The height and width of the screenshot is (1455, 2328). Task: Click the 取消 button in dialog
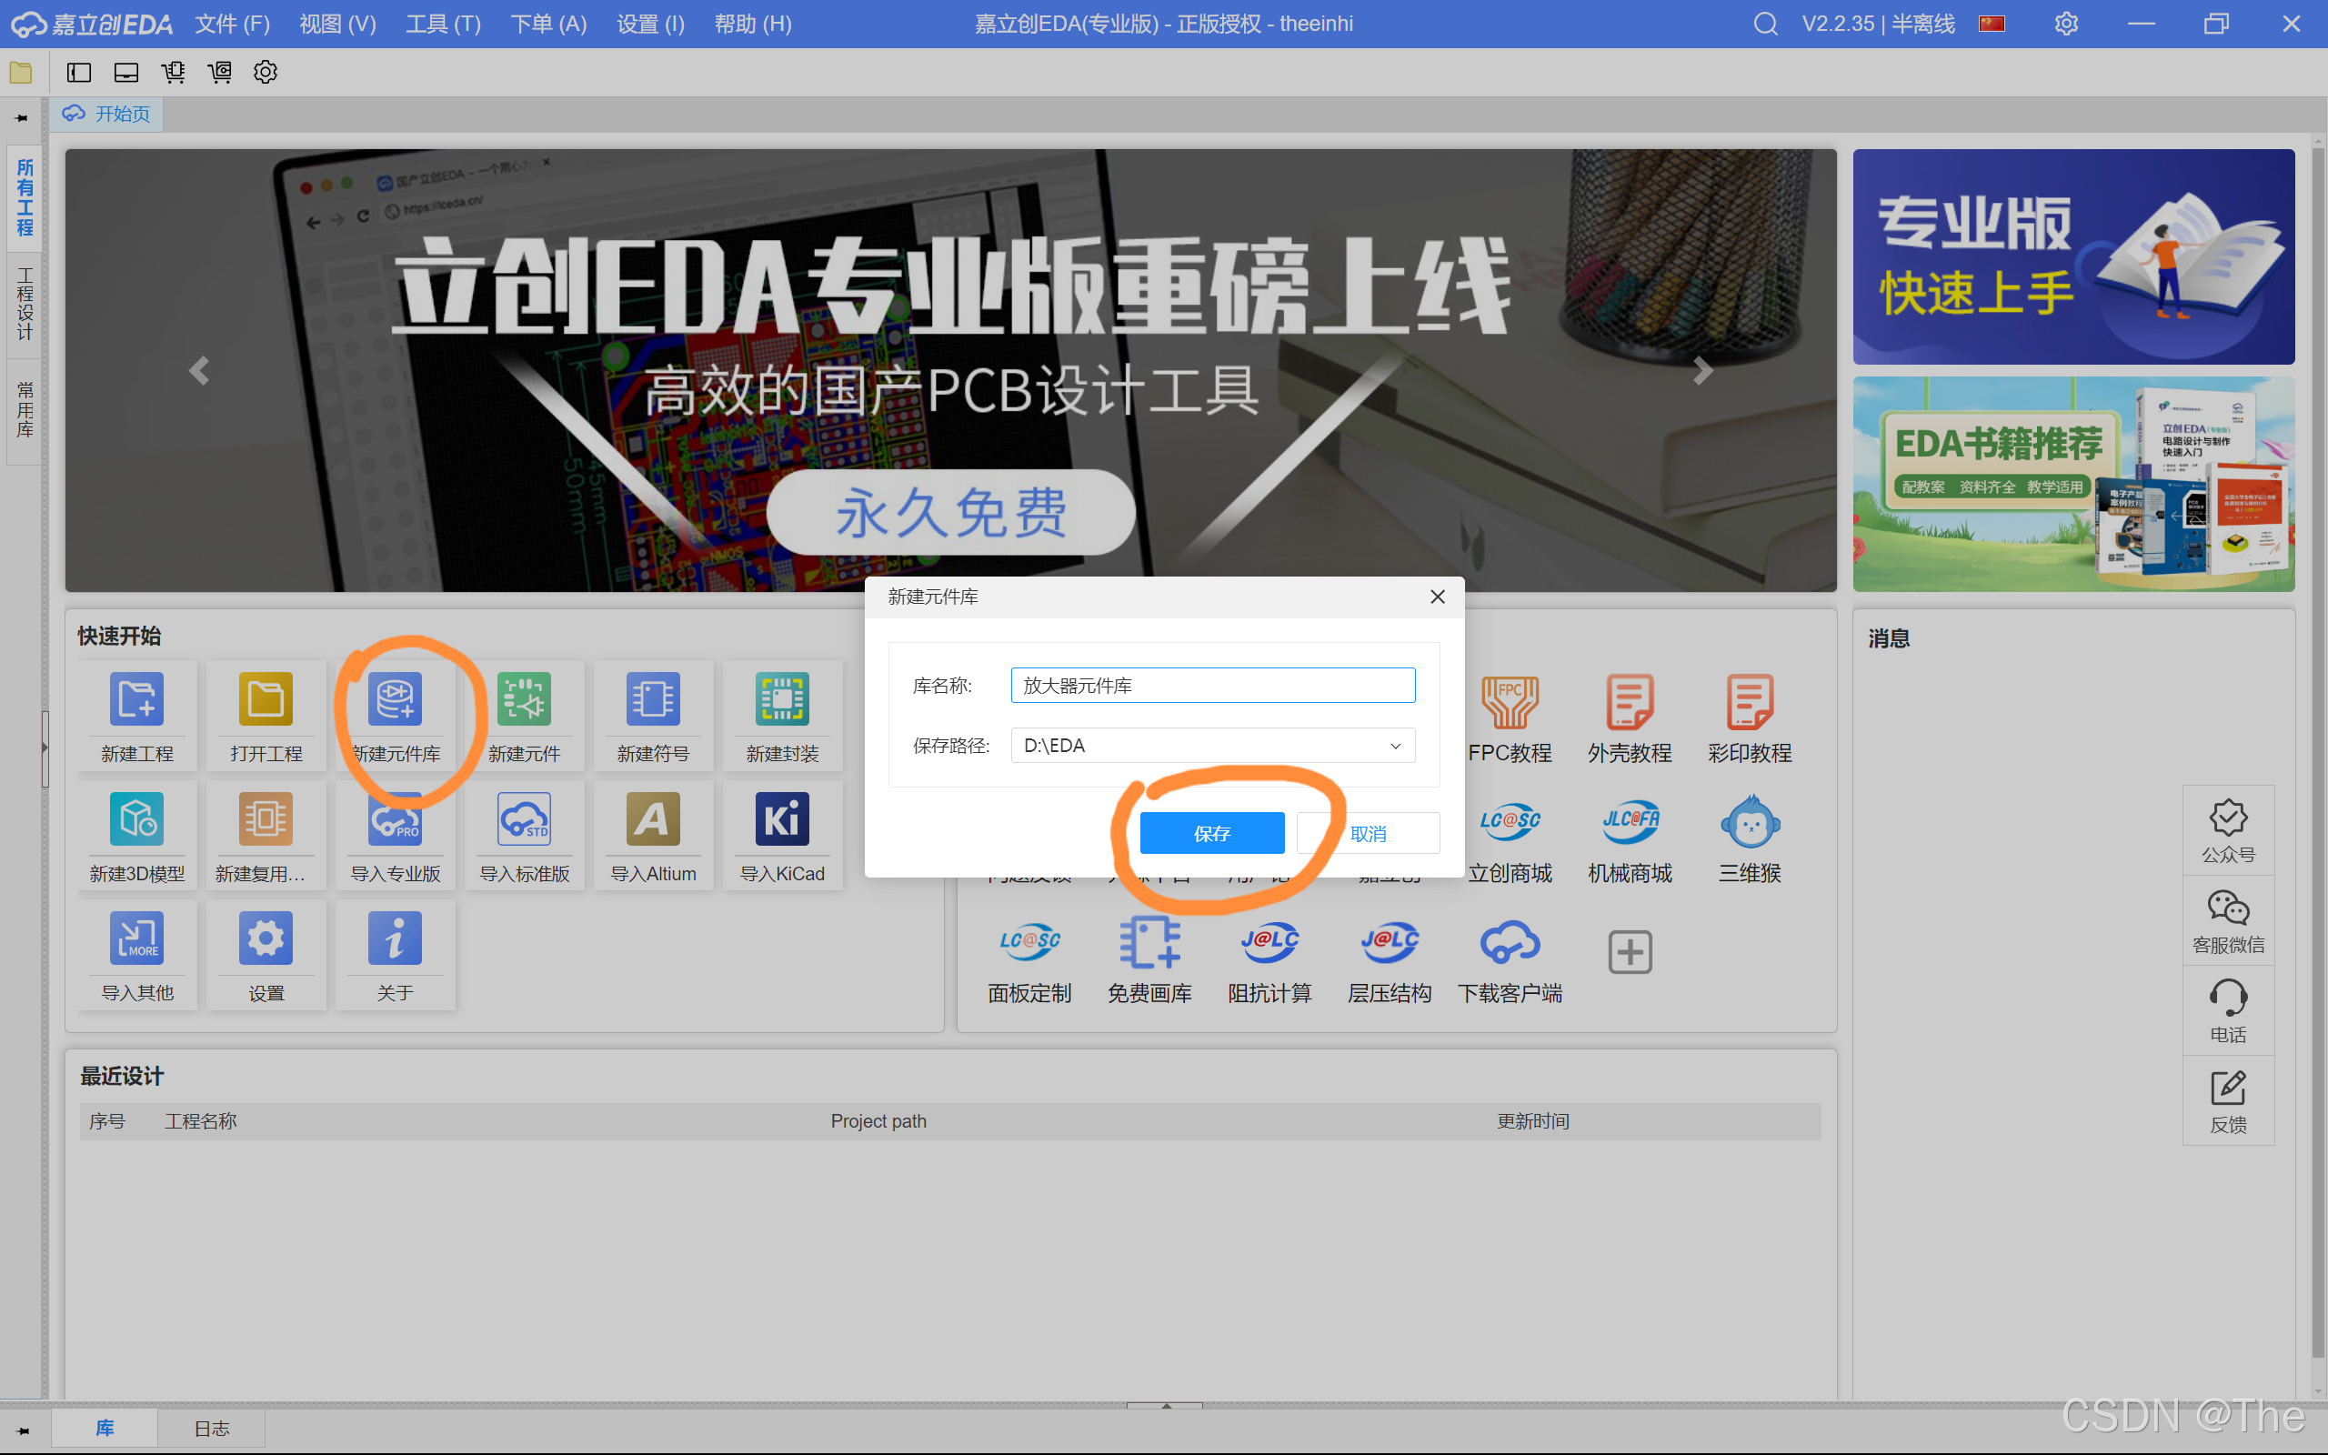[x=1368, y=833]
